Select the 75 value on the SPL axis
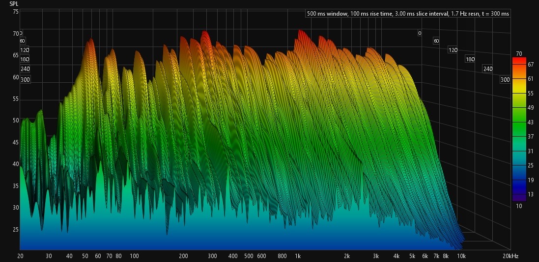The width and height of the screenshot is (539, 262). [x=15, y=12]
